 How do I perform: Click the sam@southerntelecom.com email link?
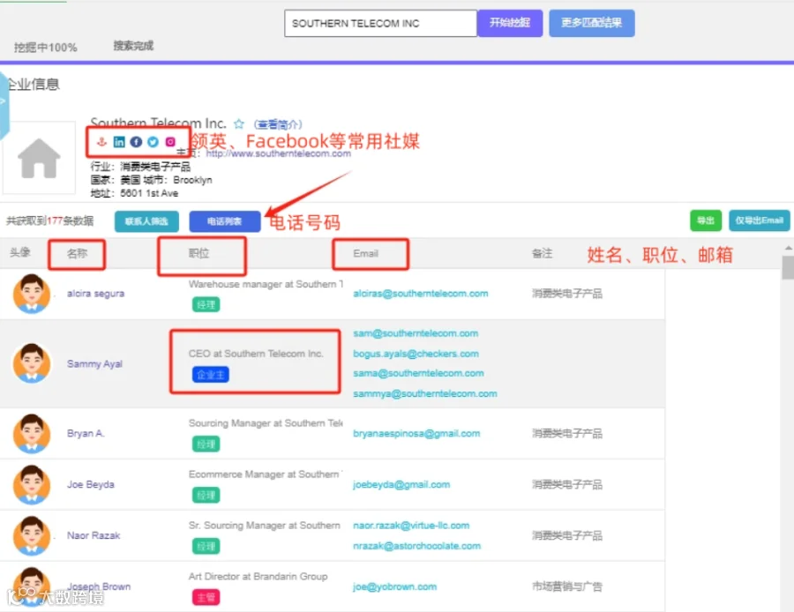pyautogui.click(x=416, y=333)
